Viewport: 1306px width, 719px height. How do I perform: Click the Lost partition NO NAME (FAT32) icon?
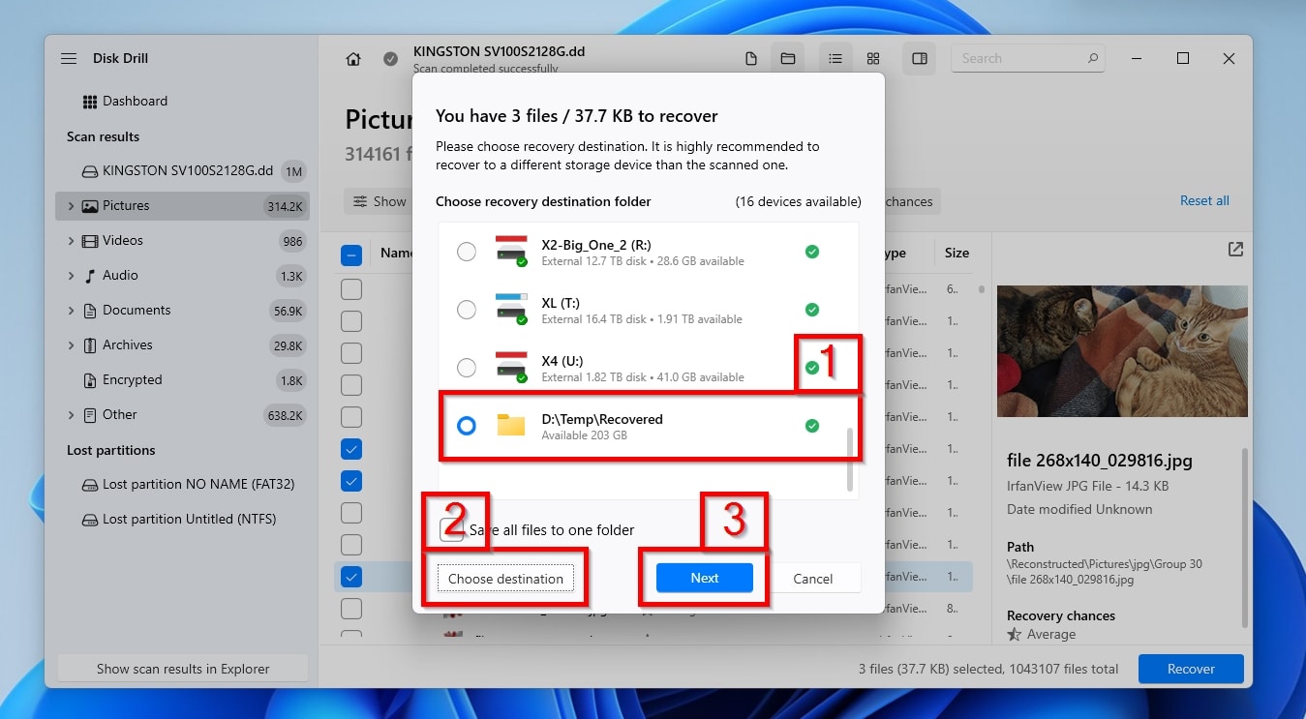[90, 485]
